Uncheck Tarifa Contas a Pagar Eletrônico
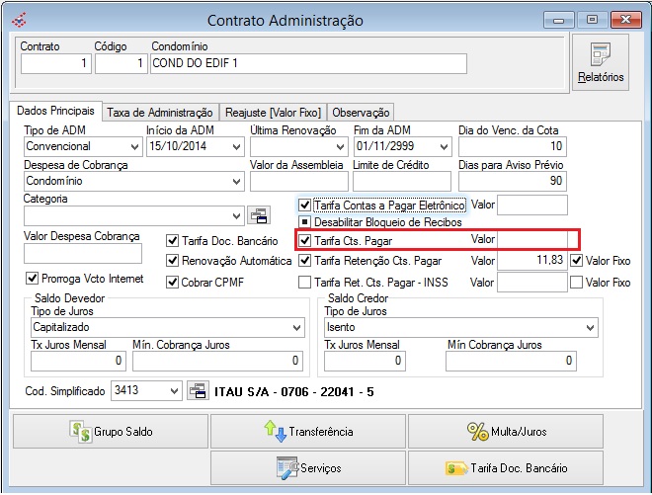This screenshot has width=652, height=495. point(305,205)
